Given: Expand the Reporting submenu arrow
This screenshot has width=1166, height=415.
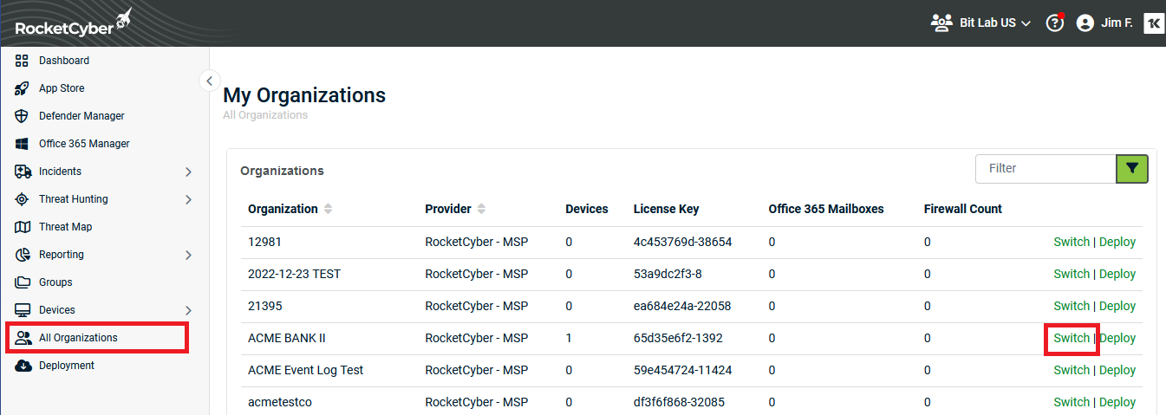Looking at the screenshot, I should point(188,256).
